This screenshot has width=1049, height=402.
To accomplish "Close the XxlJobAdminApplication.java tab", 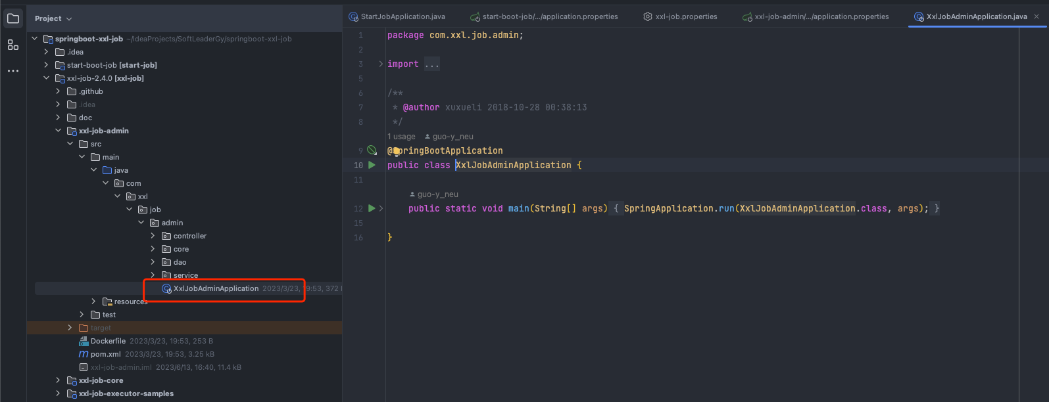I will (1037, 16).
